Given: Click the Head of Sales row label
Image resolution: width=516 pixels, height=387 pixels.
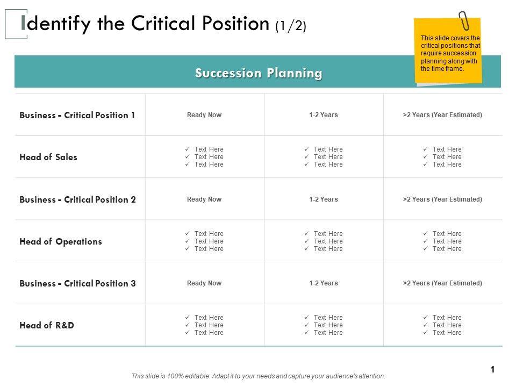Looking at the screenshot, I should click(48, 157).
